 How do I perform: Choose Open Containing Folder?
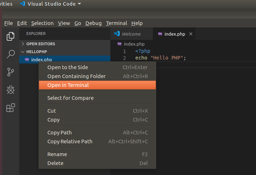[97, 76]
